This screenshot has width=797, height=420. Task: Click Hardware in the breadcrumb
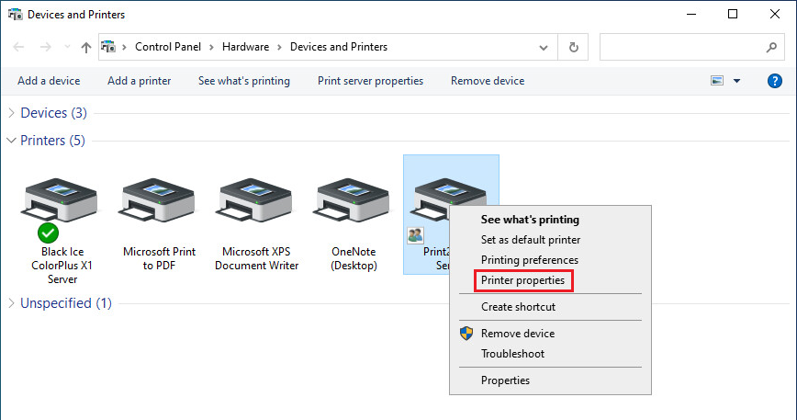(245, 47)
